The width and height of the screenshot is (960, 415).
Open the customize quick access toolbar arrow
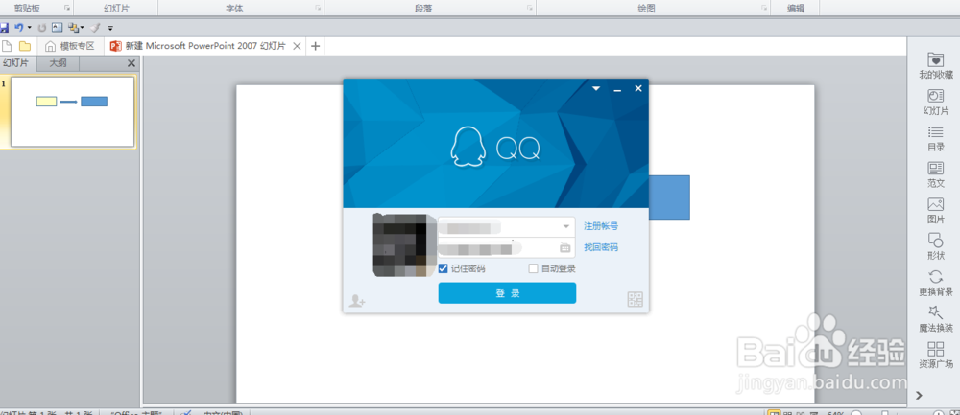tap(110, 28)
